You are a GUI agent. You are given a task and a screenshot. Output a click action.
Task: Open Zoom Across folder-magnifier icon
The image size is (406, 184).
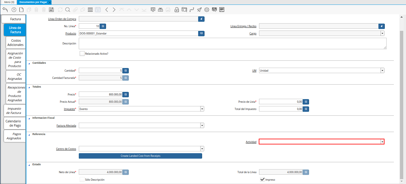coord(184,10)
